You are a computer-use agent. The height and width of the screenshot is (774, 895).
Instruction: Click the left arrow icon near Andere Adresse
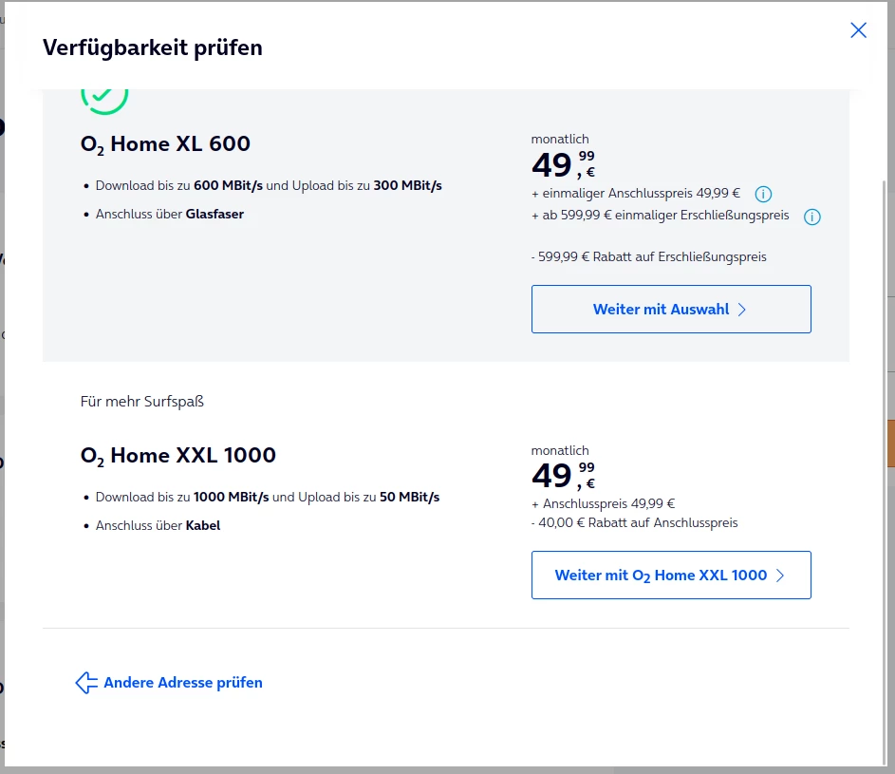coord(86,683)
